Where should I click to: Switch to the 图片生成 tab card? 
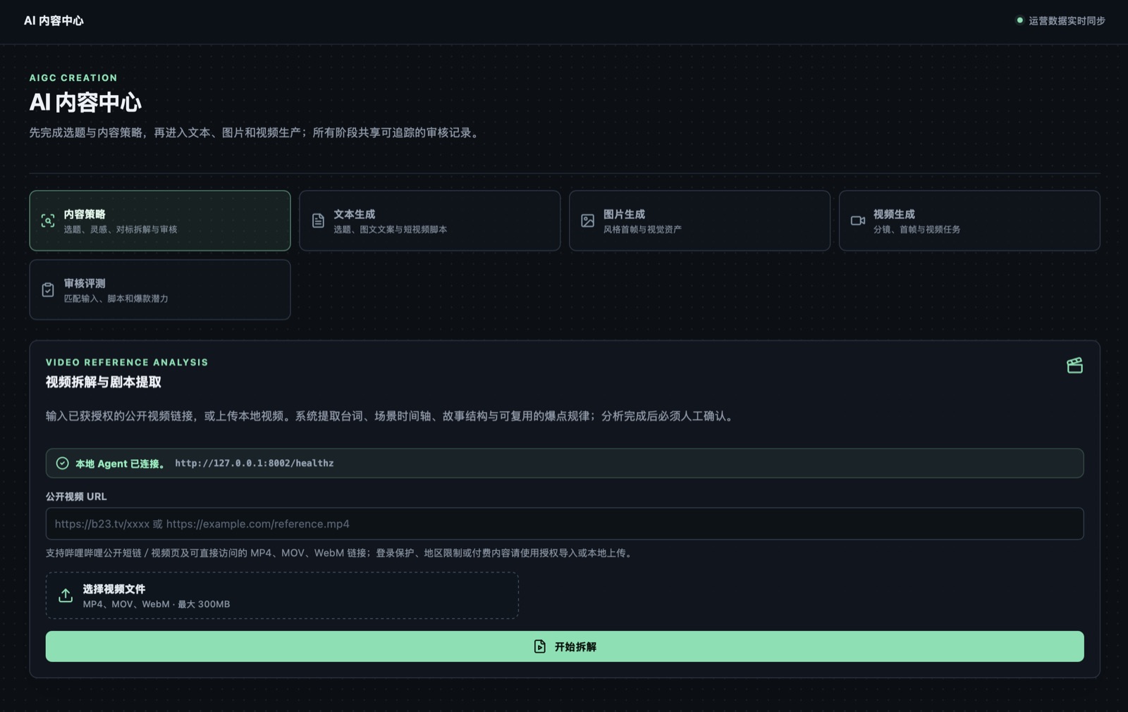coord(699,220)
